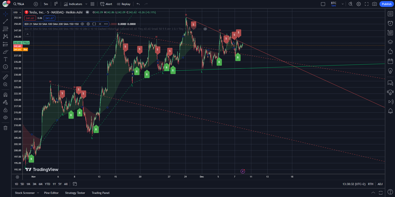Open the Watchlist panel
Screen dimensions: 395x197
point(390,14)
